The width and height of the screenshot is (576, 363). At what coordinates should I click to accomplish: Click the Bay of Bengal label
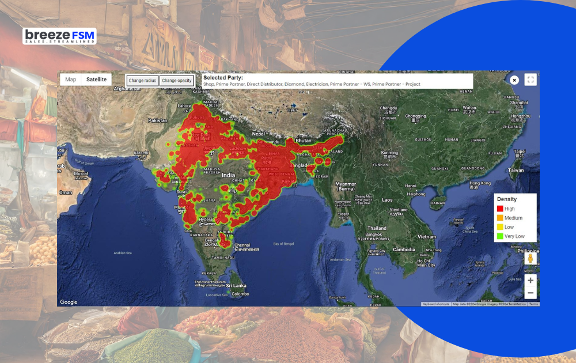pos(283,244)
